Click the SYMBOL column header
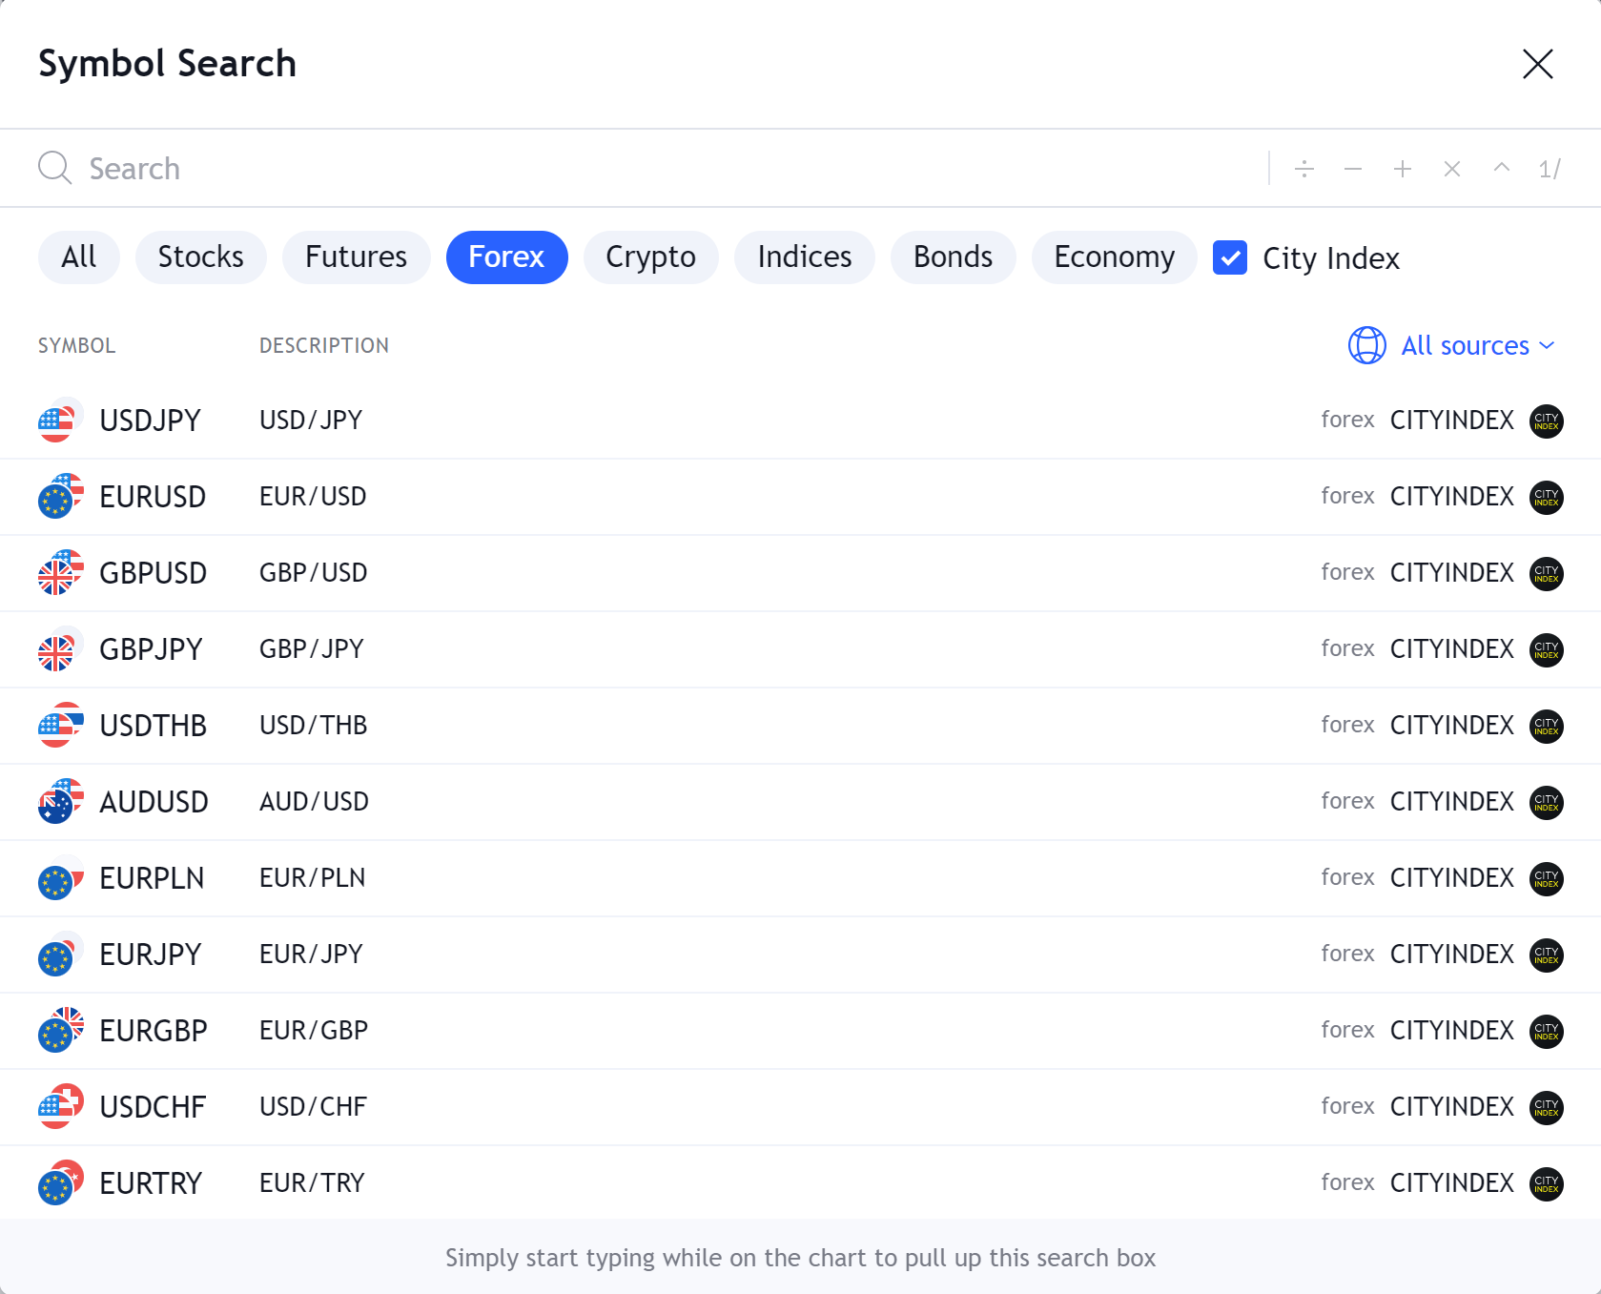1601x1294 pixels. [x=77, y=345]
